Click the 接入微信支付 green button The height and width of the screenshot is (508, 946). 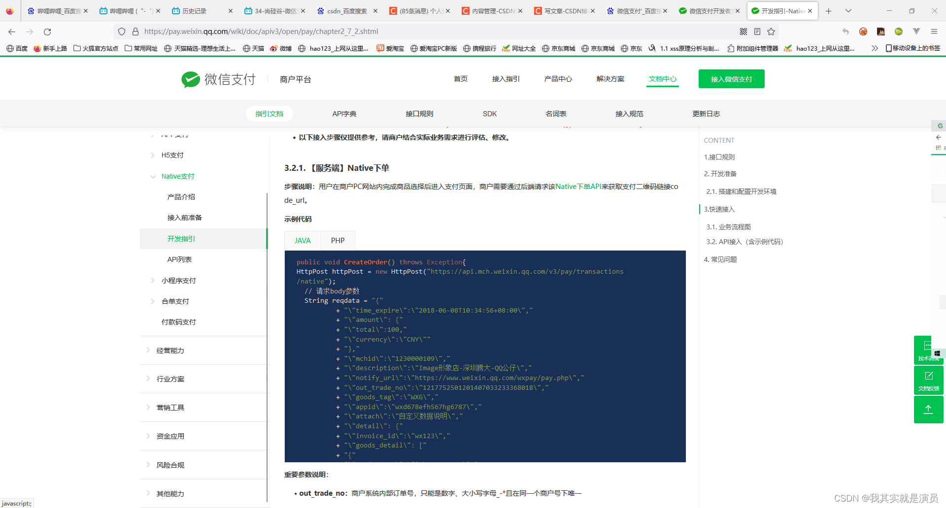731,79
